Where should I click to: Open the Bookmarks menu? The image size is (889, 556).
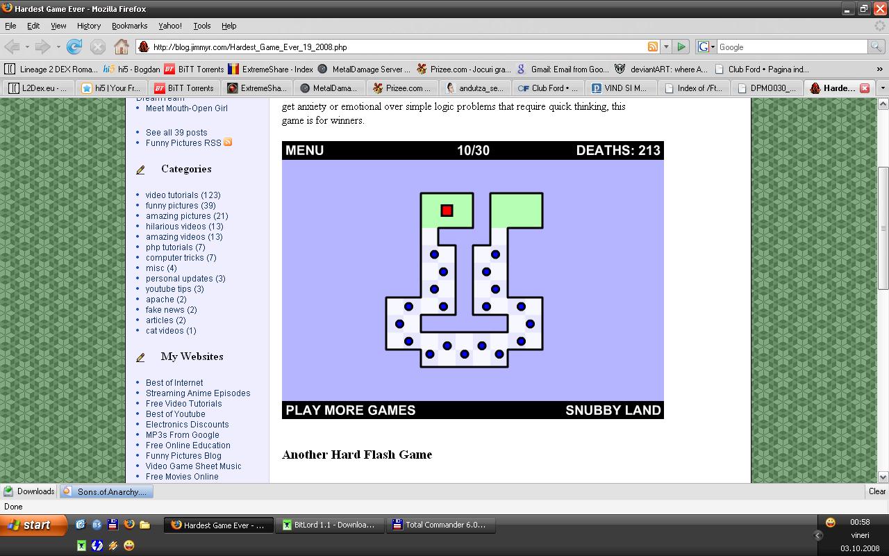129,26
